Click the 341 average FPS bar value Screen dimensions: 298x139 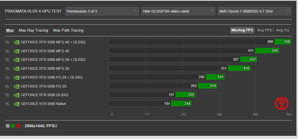(x=220, y=77)
